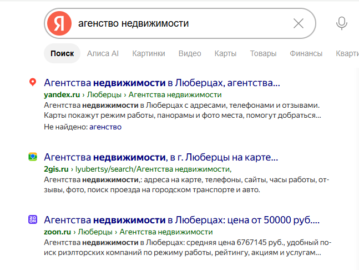Viewport: 359px width, 270px height.
Task: Click the 'Агентства недвижимости' breadcrumb under zoon.ru
Action: (166, 232)
